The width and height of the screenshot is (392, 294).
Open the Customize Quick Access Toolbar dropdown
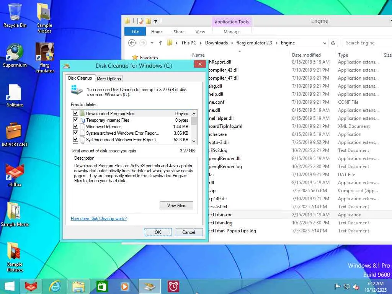pos(155,21)
